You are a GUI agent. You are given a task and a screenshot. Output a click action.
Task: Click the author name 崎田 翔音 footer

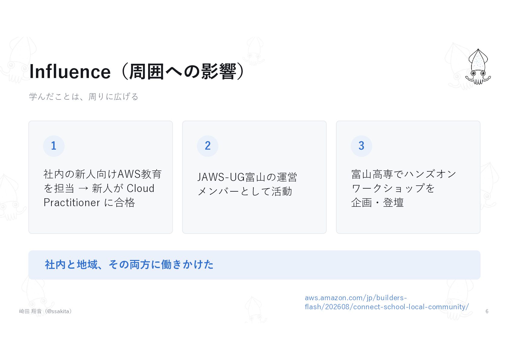[45, 311]
